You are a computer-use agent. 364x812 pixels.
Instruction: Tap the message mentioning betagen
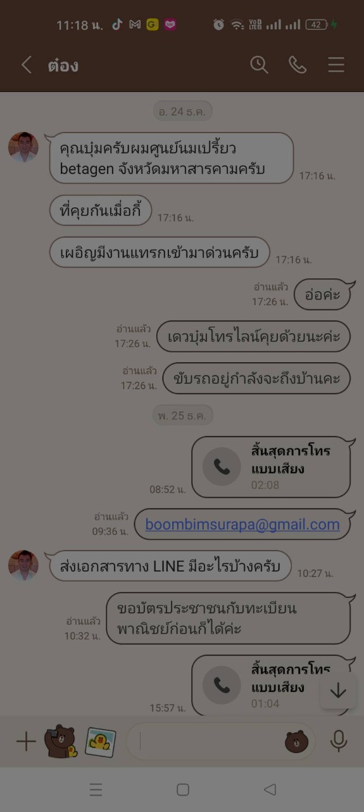(x=172, y=159)
